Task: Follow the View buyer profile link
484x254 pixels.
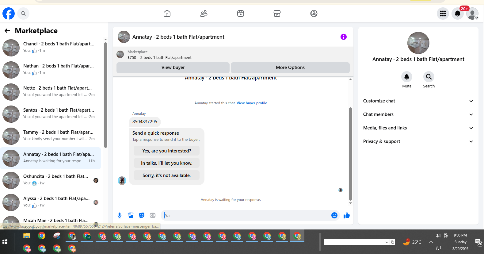Action: pyautogui.click(x=252, y=103)
